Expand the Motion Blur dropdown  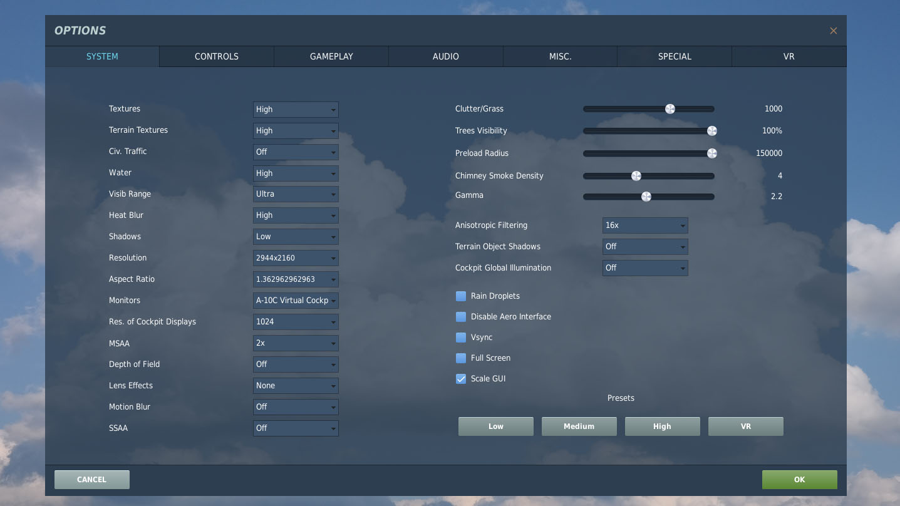click(x=296, y=407)
